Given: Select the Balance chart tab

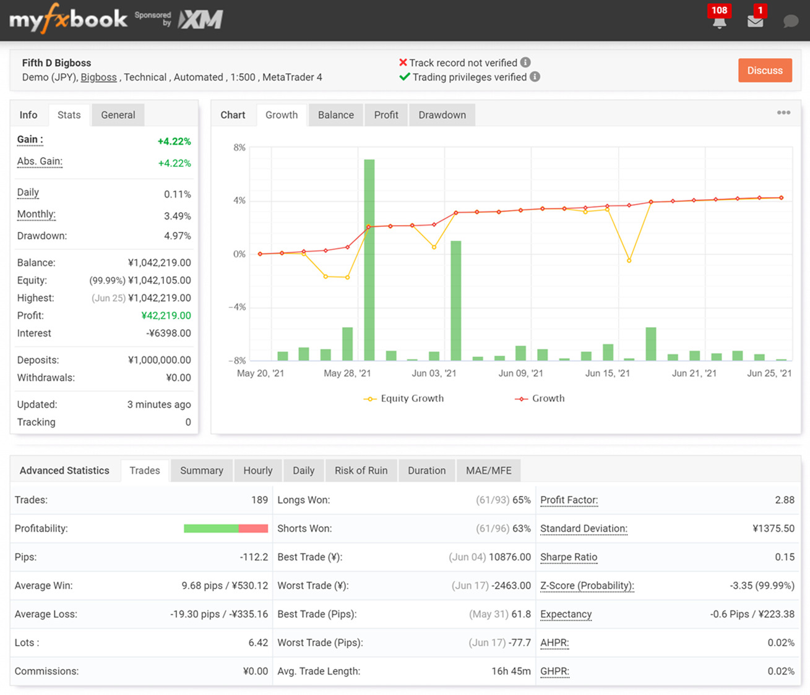Looking at the screenshot, I should click(x=335, y=115).
